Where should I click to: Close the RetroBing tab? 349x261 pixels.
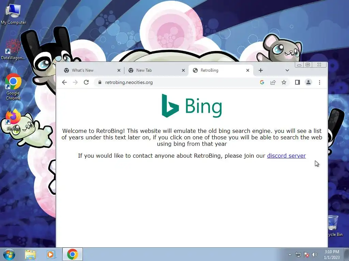(x=248, y=70)
